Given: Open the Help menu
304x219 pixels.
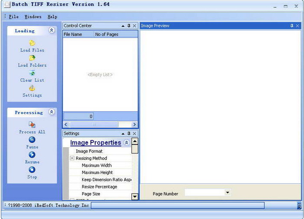Looking at the screenshot, I should 52,17.
